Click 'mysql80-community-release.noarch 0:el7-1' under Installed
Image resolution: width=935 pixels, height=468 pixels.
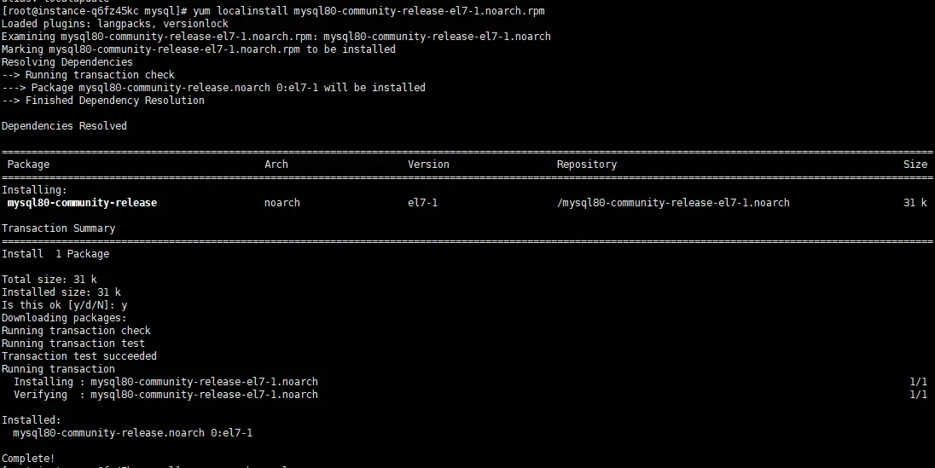(133, 433)
